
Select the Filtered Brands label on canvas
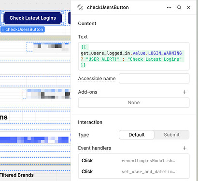pos(17,175)
